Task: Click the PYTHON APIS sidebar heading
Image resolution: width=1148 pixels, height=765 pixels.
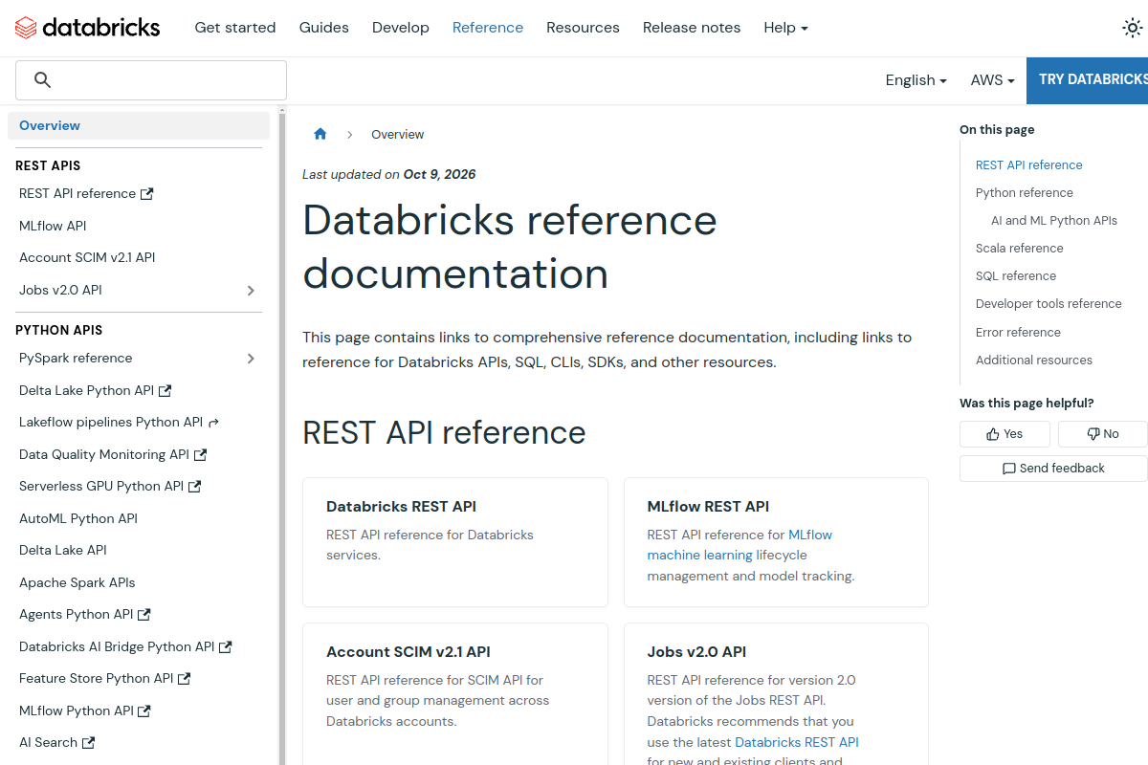Action: [x=59, y=331]
